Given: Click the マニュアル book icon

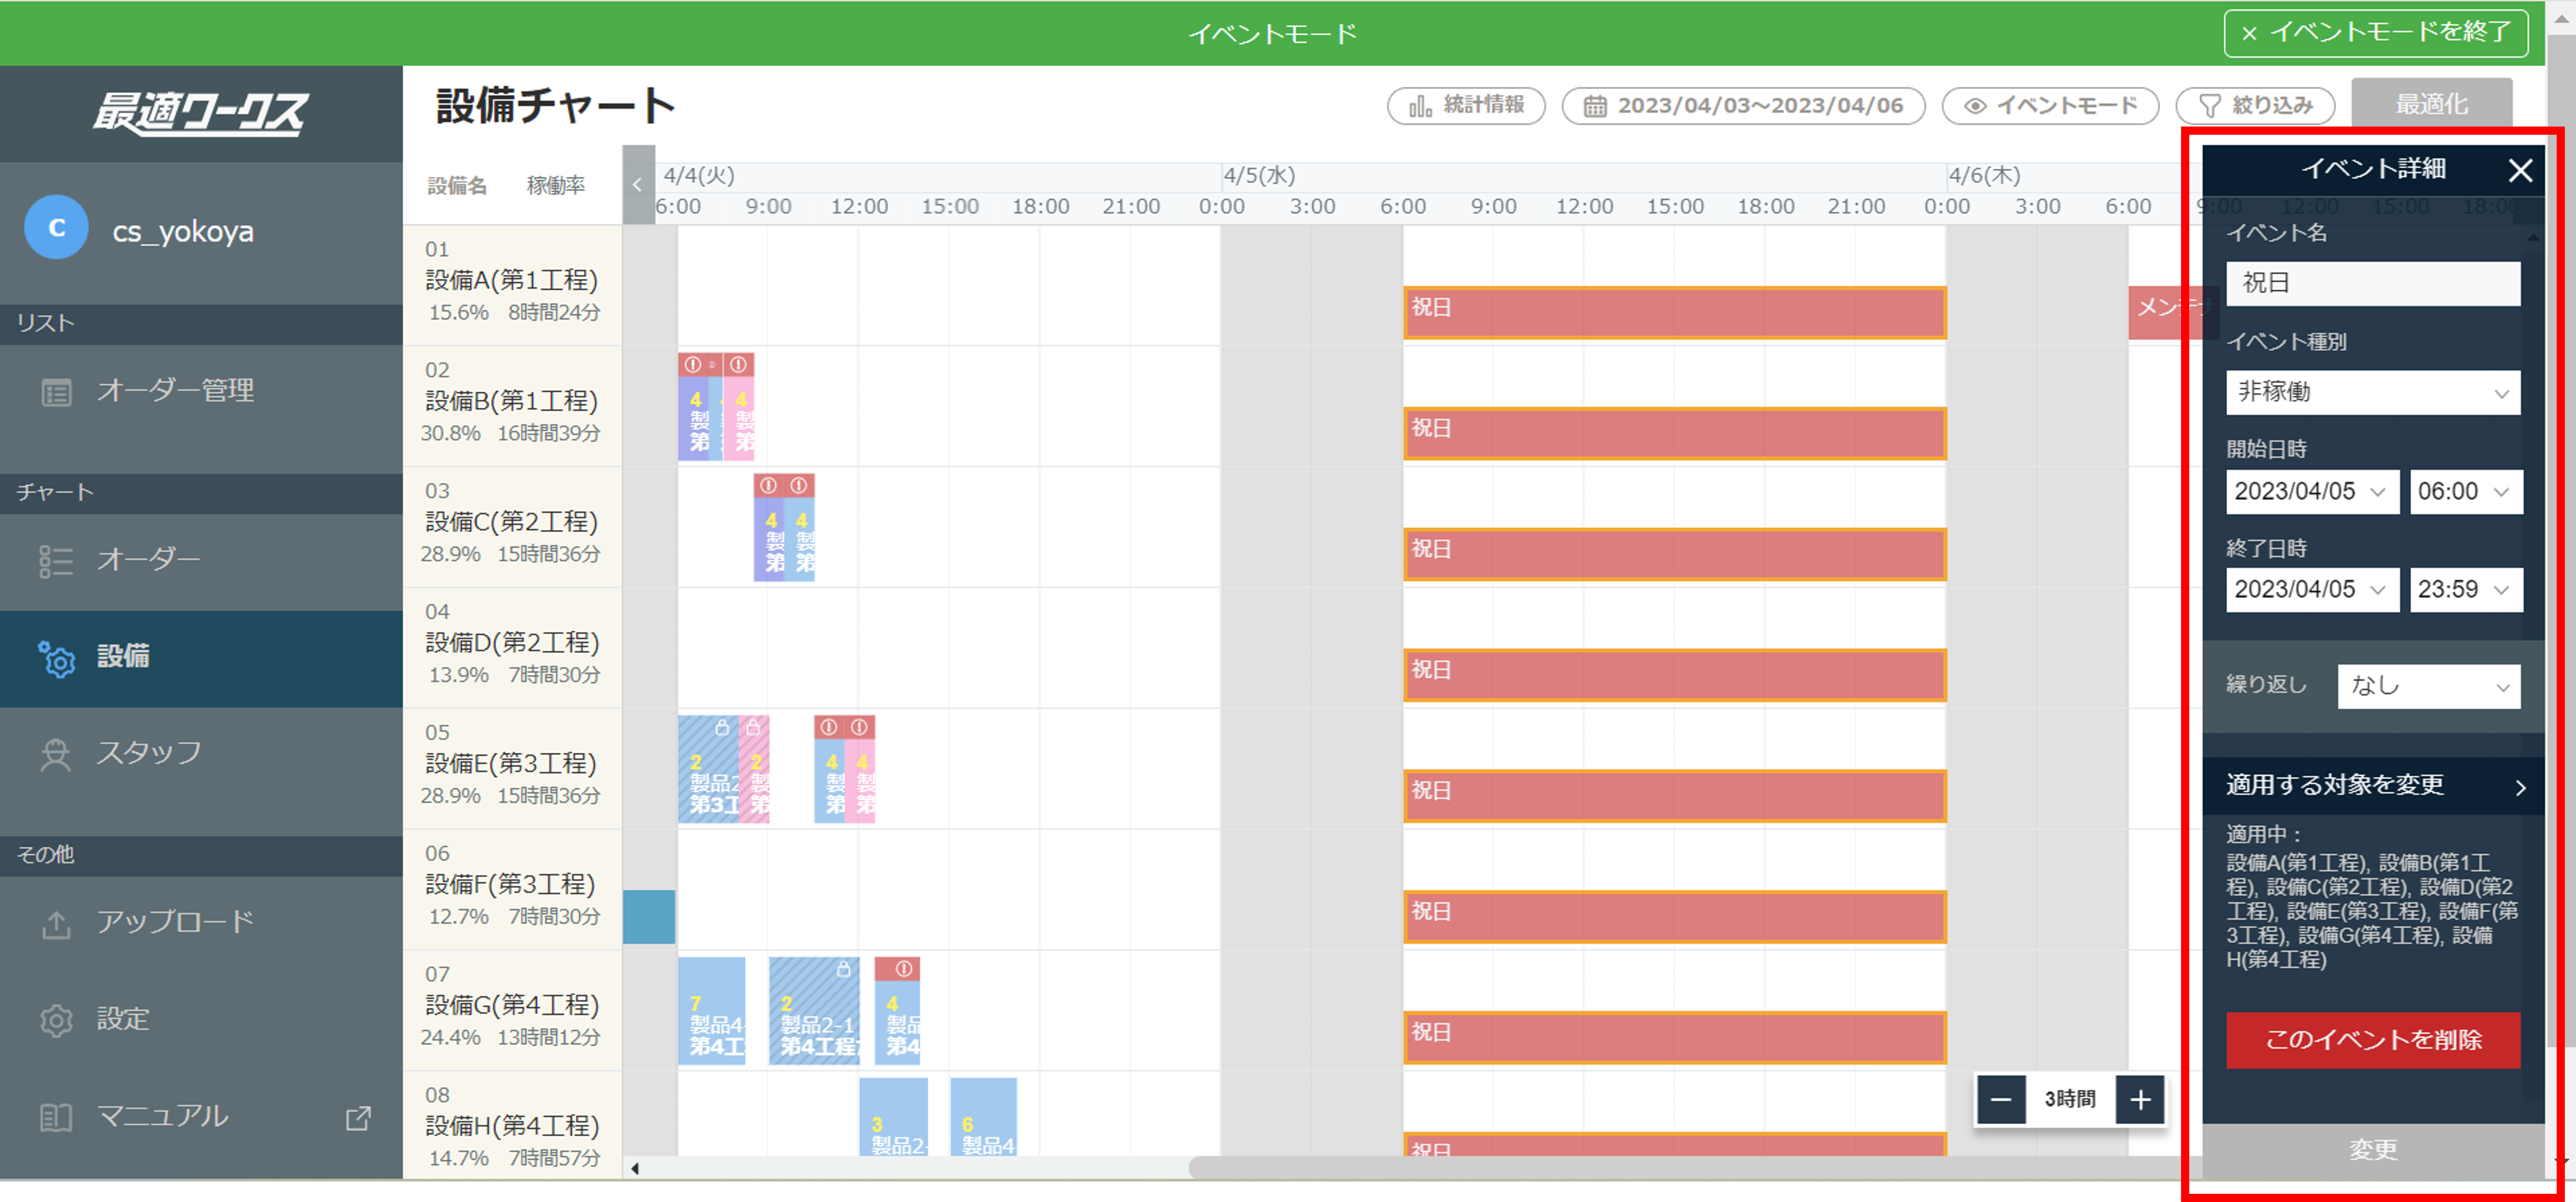Looking at the screenshot, I should tap(56, 1117).
